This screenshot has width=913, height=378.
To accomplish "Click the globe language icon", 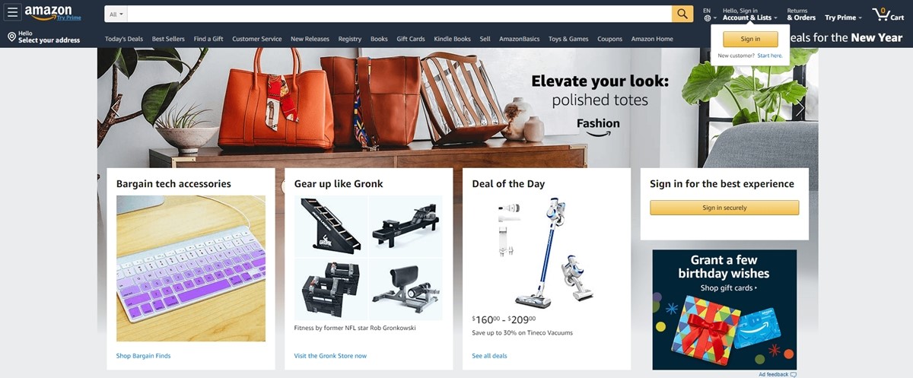I will click(x=707, y=18).
